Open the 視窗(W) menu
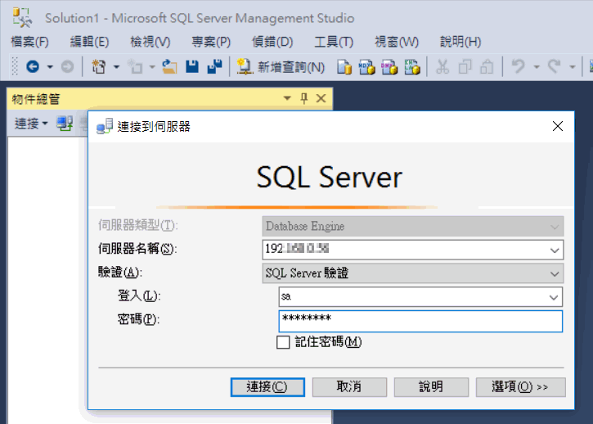Image resolution: width=593 pixels, height=424 pixels. 397,41
